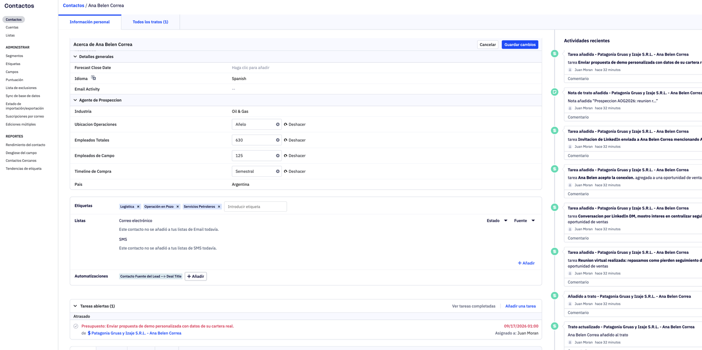Remove the Logistica tag
Screen dimensions: 702x350
(138, 206)
